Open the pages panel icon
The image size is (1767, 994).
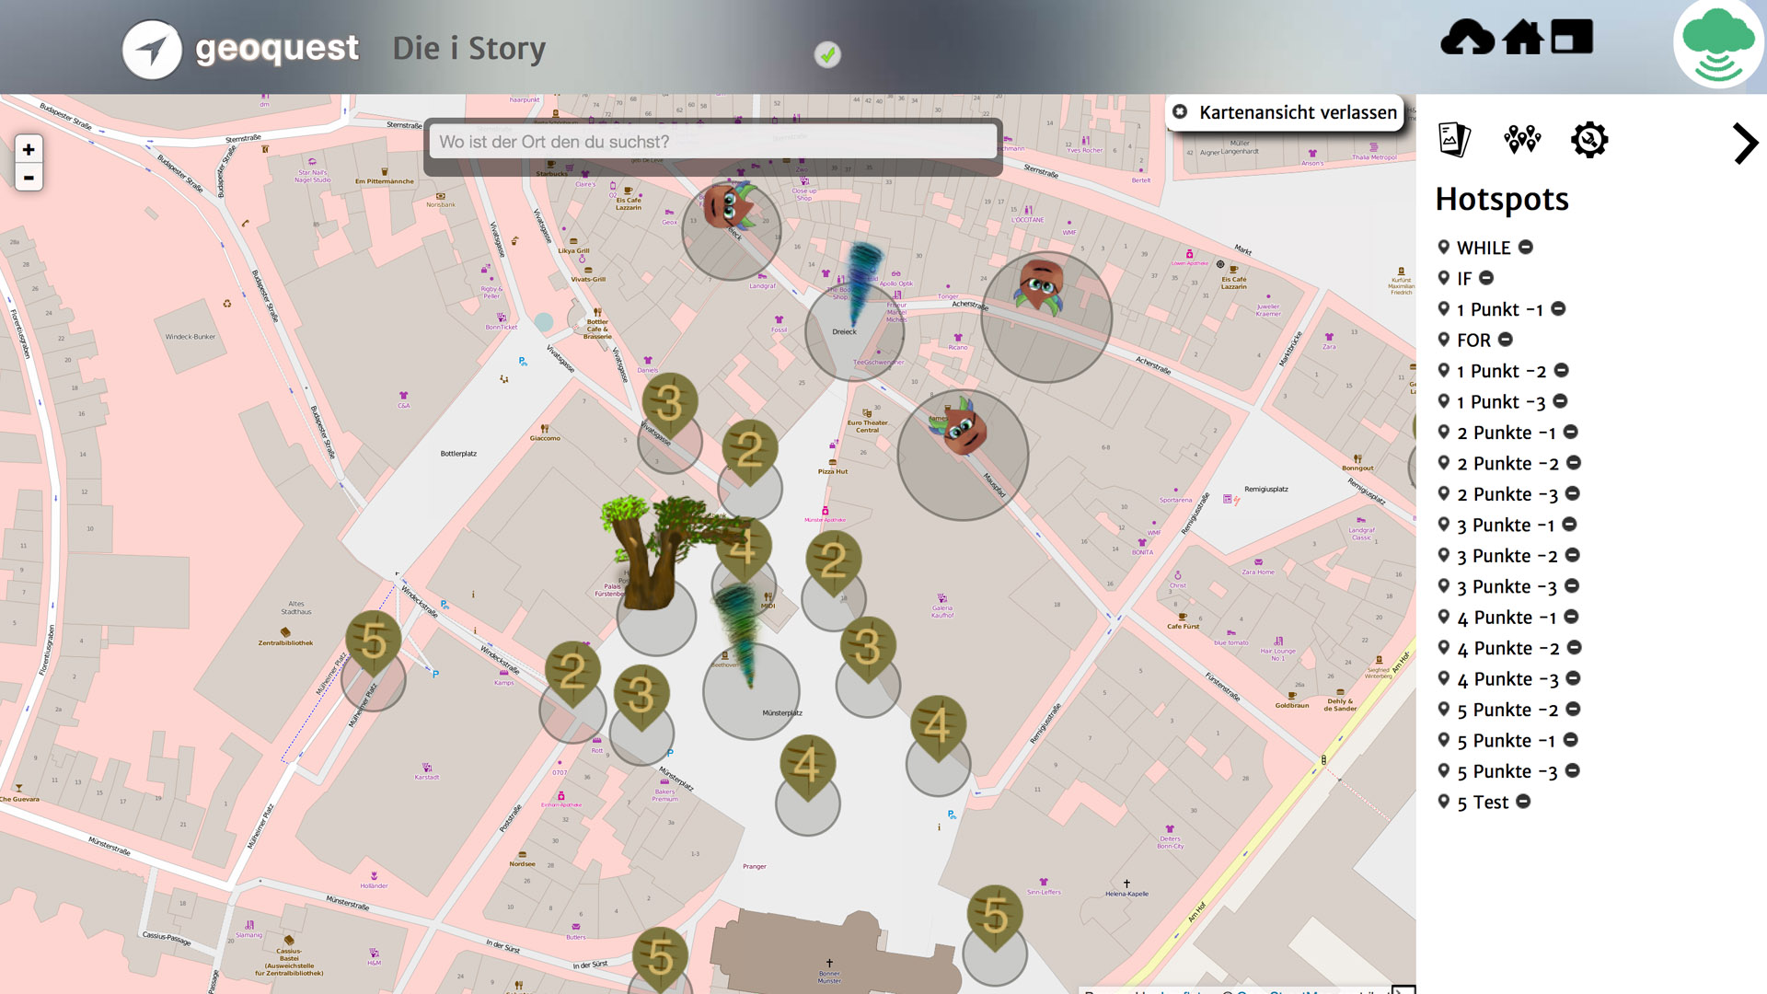click(1454, 140)
